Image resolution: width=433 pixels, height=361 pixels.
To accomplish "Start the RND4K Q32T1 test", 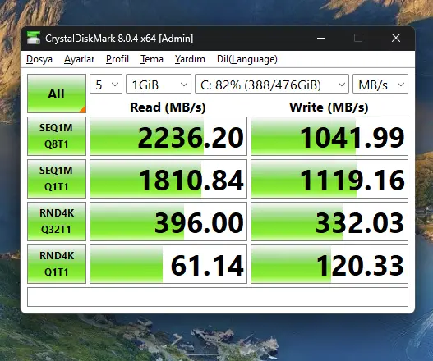I will [x=57, y=222].
